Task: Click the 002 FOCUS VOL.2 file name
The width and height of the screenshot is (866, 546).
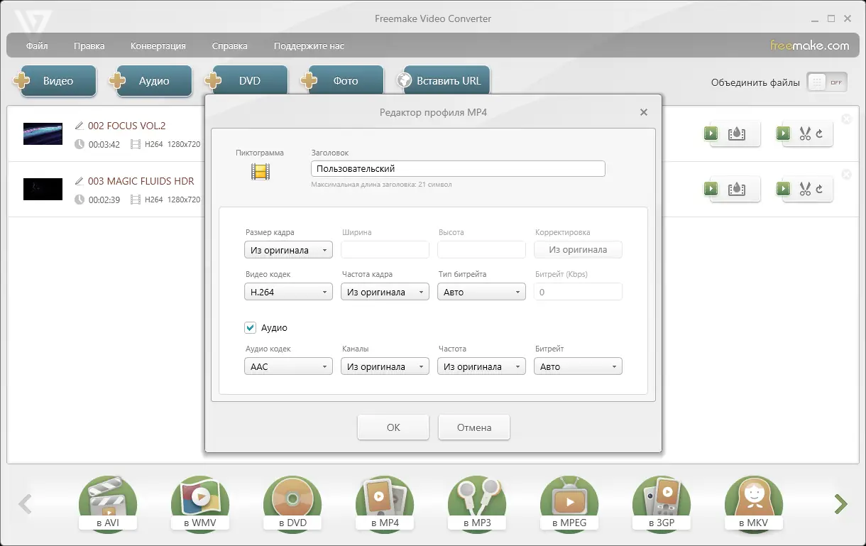Action: (x=127, y=126)
